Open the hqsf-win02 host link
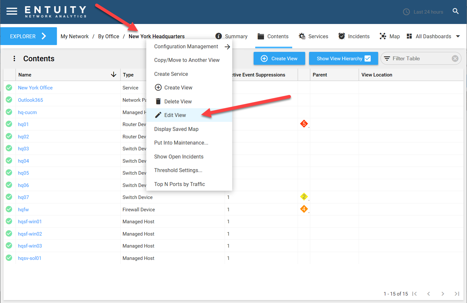 [30, 234]
